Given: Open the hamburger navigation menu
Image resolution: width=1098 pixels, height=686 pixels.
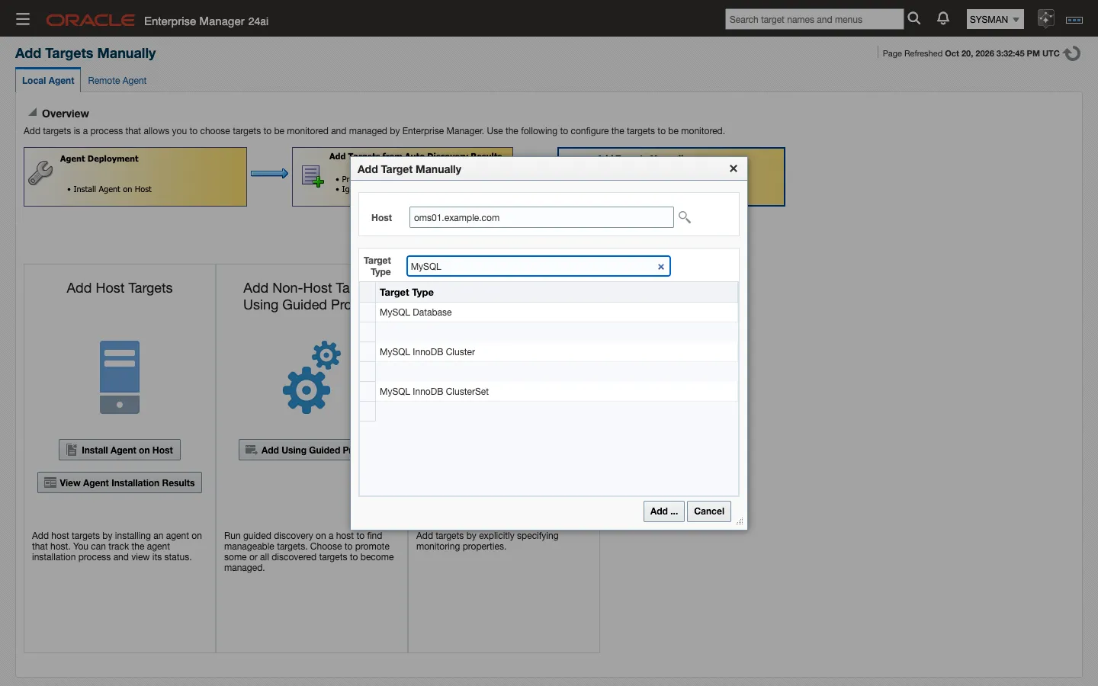Looking at the screenshot, I should pyautogui.click(x=23, y=19).
